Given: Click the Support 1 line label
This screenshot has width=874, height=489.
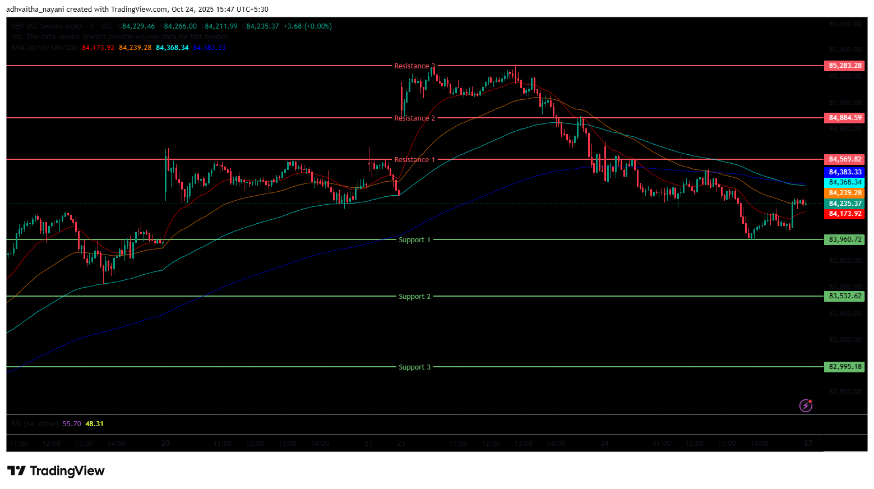Looking at the screenshot, I should 414,240.
